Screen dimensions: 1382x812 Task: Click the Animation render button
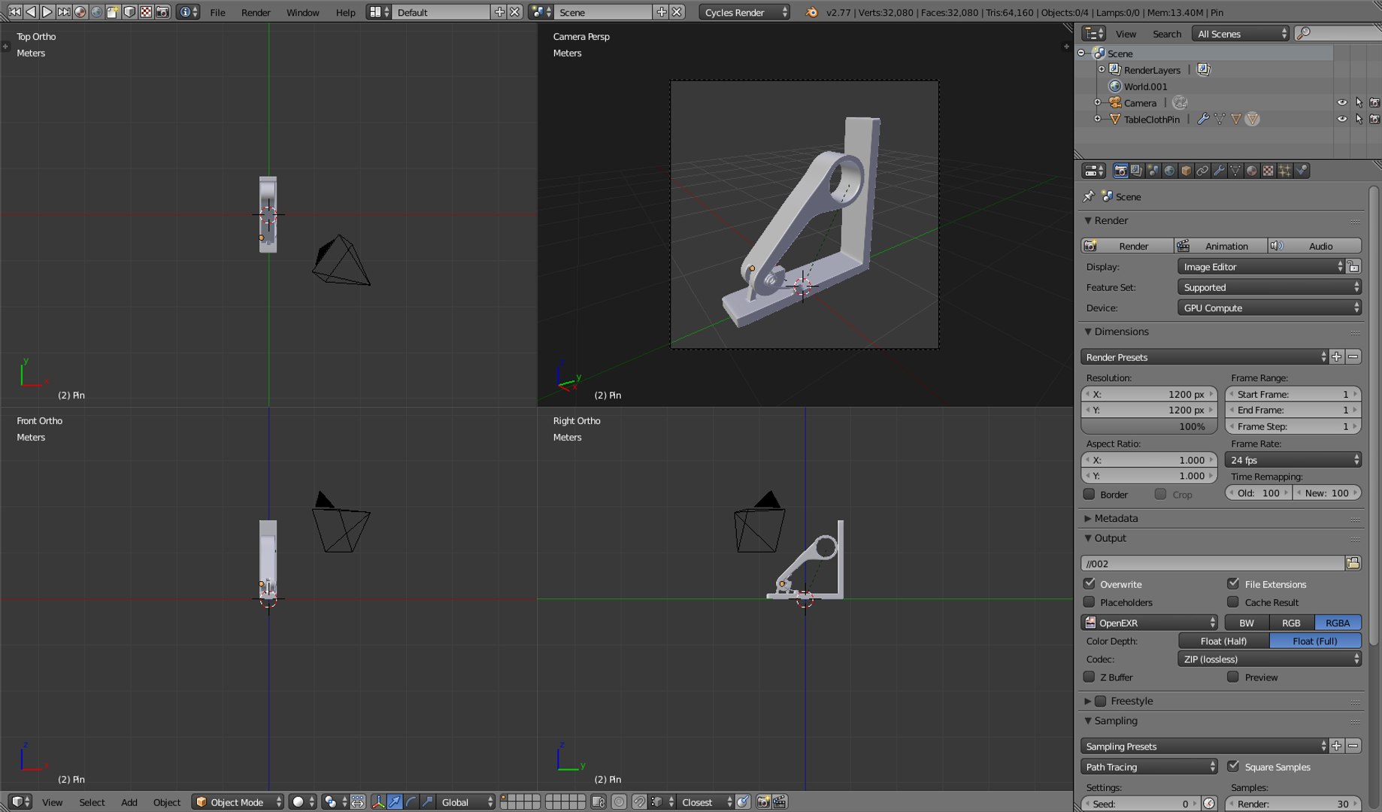[1220, 246]
